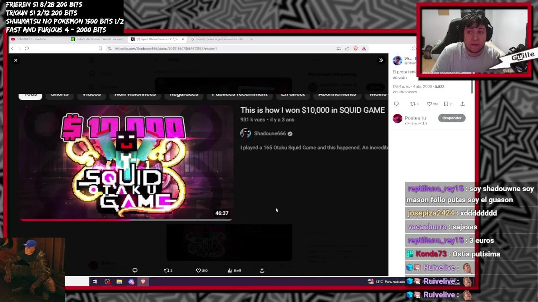Open the Brave Rewards triangle icon
This screenshot has width=538, height=302.
click(x=364, y=49)
